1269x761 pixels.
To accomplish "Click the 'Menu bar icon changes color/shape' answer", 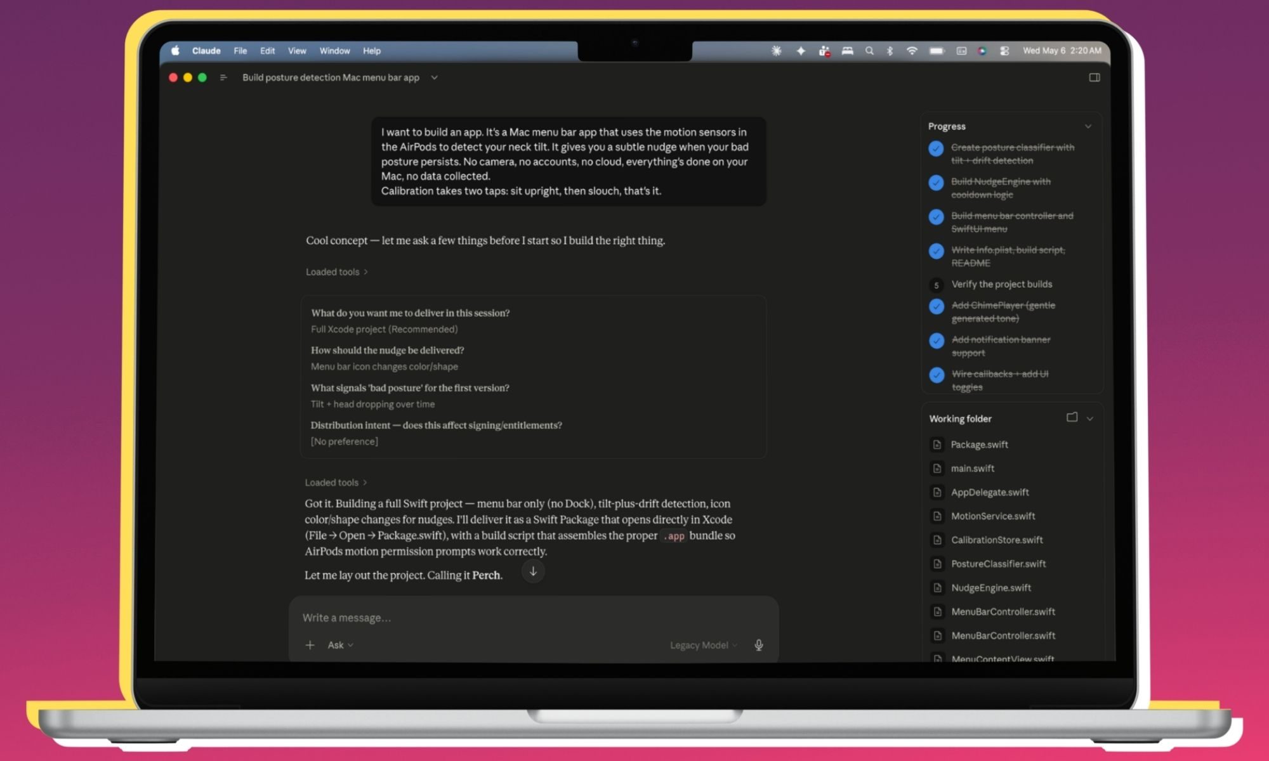I will 384,367.
